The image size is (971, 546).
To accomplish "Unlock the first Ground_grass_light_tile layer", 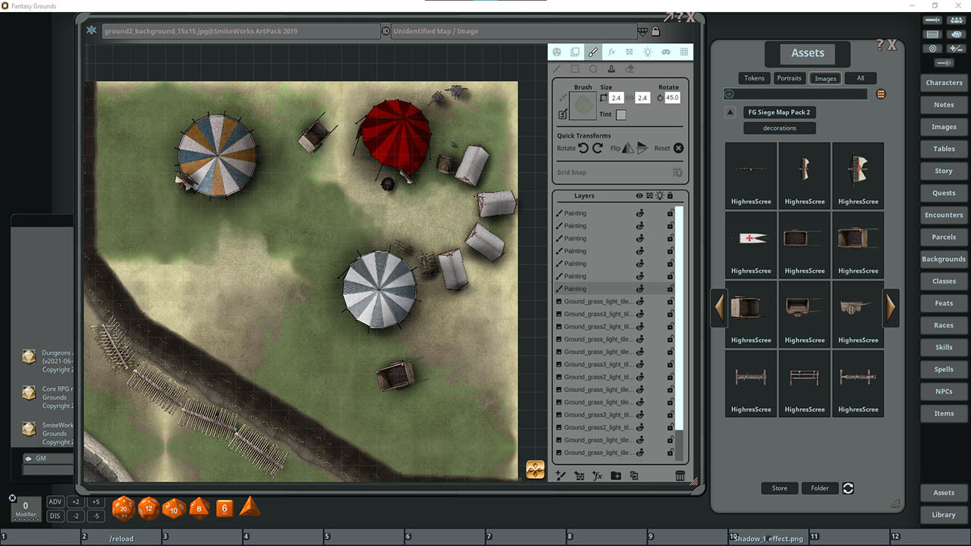I will pos(669,300).
